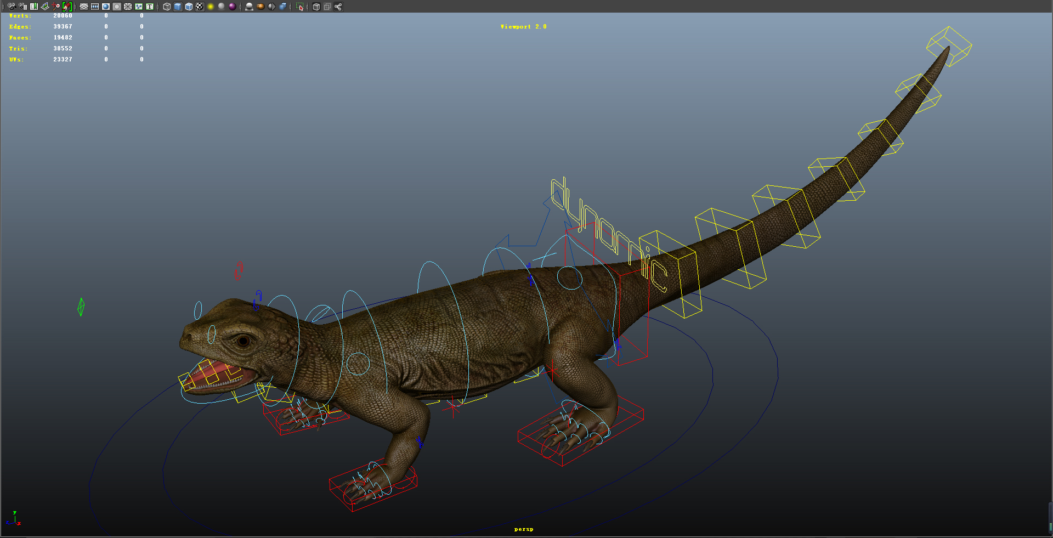
Task: Open the view bookmarks icon
Action: click(33, 7)
